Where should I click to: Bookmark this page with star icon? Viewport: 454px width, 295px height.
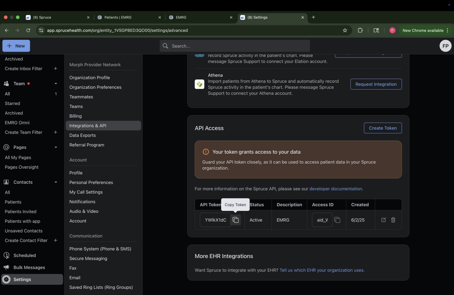point(345,30)
